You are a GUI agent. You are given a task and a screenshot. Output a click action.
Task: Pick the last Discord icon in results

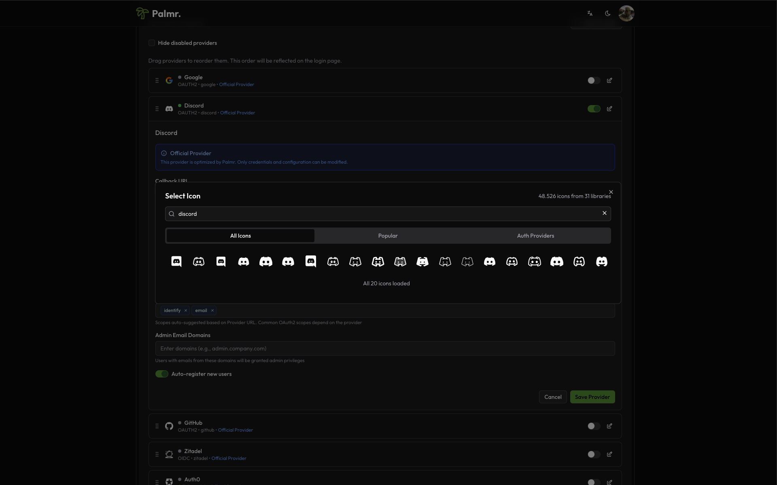coord(602,261)
